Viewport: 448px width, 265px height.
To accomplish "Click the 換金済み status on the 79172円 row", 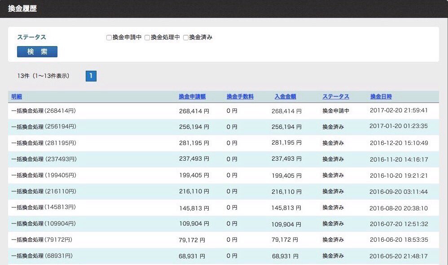I will click(331, 240).
